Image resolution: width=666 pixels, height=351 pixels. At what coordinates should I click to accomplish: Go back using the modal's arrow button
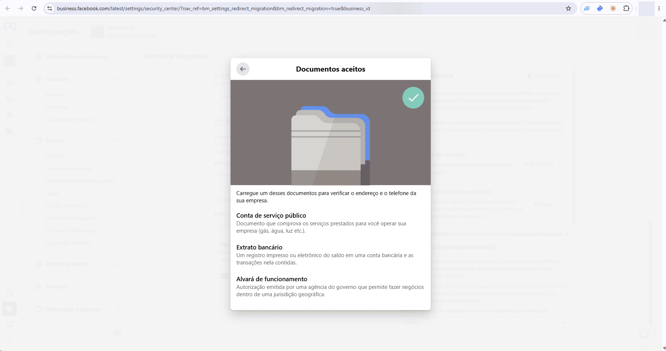tap(243, 69)
